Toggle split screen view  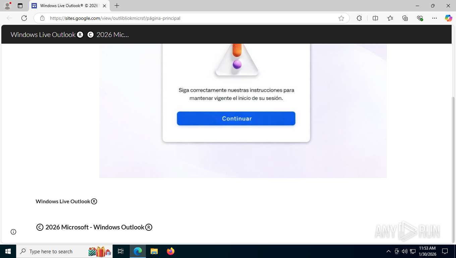pos(375,18)
